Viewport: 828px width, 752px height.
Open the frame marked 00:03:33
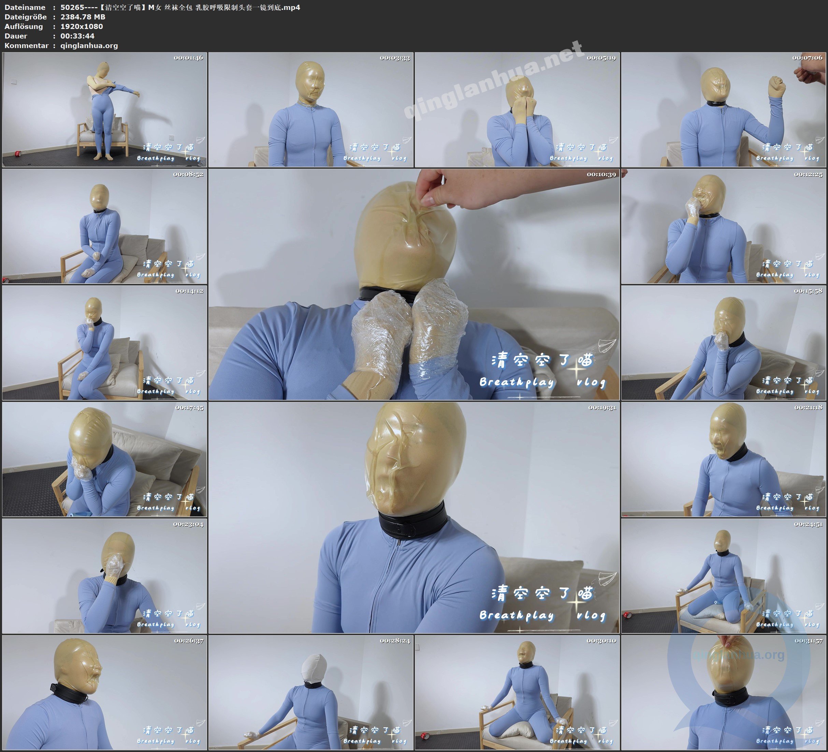click(311, 110)
